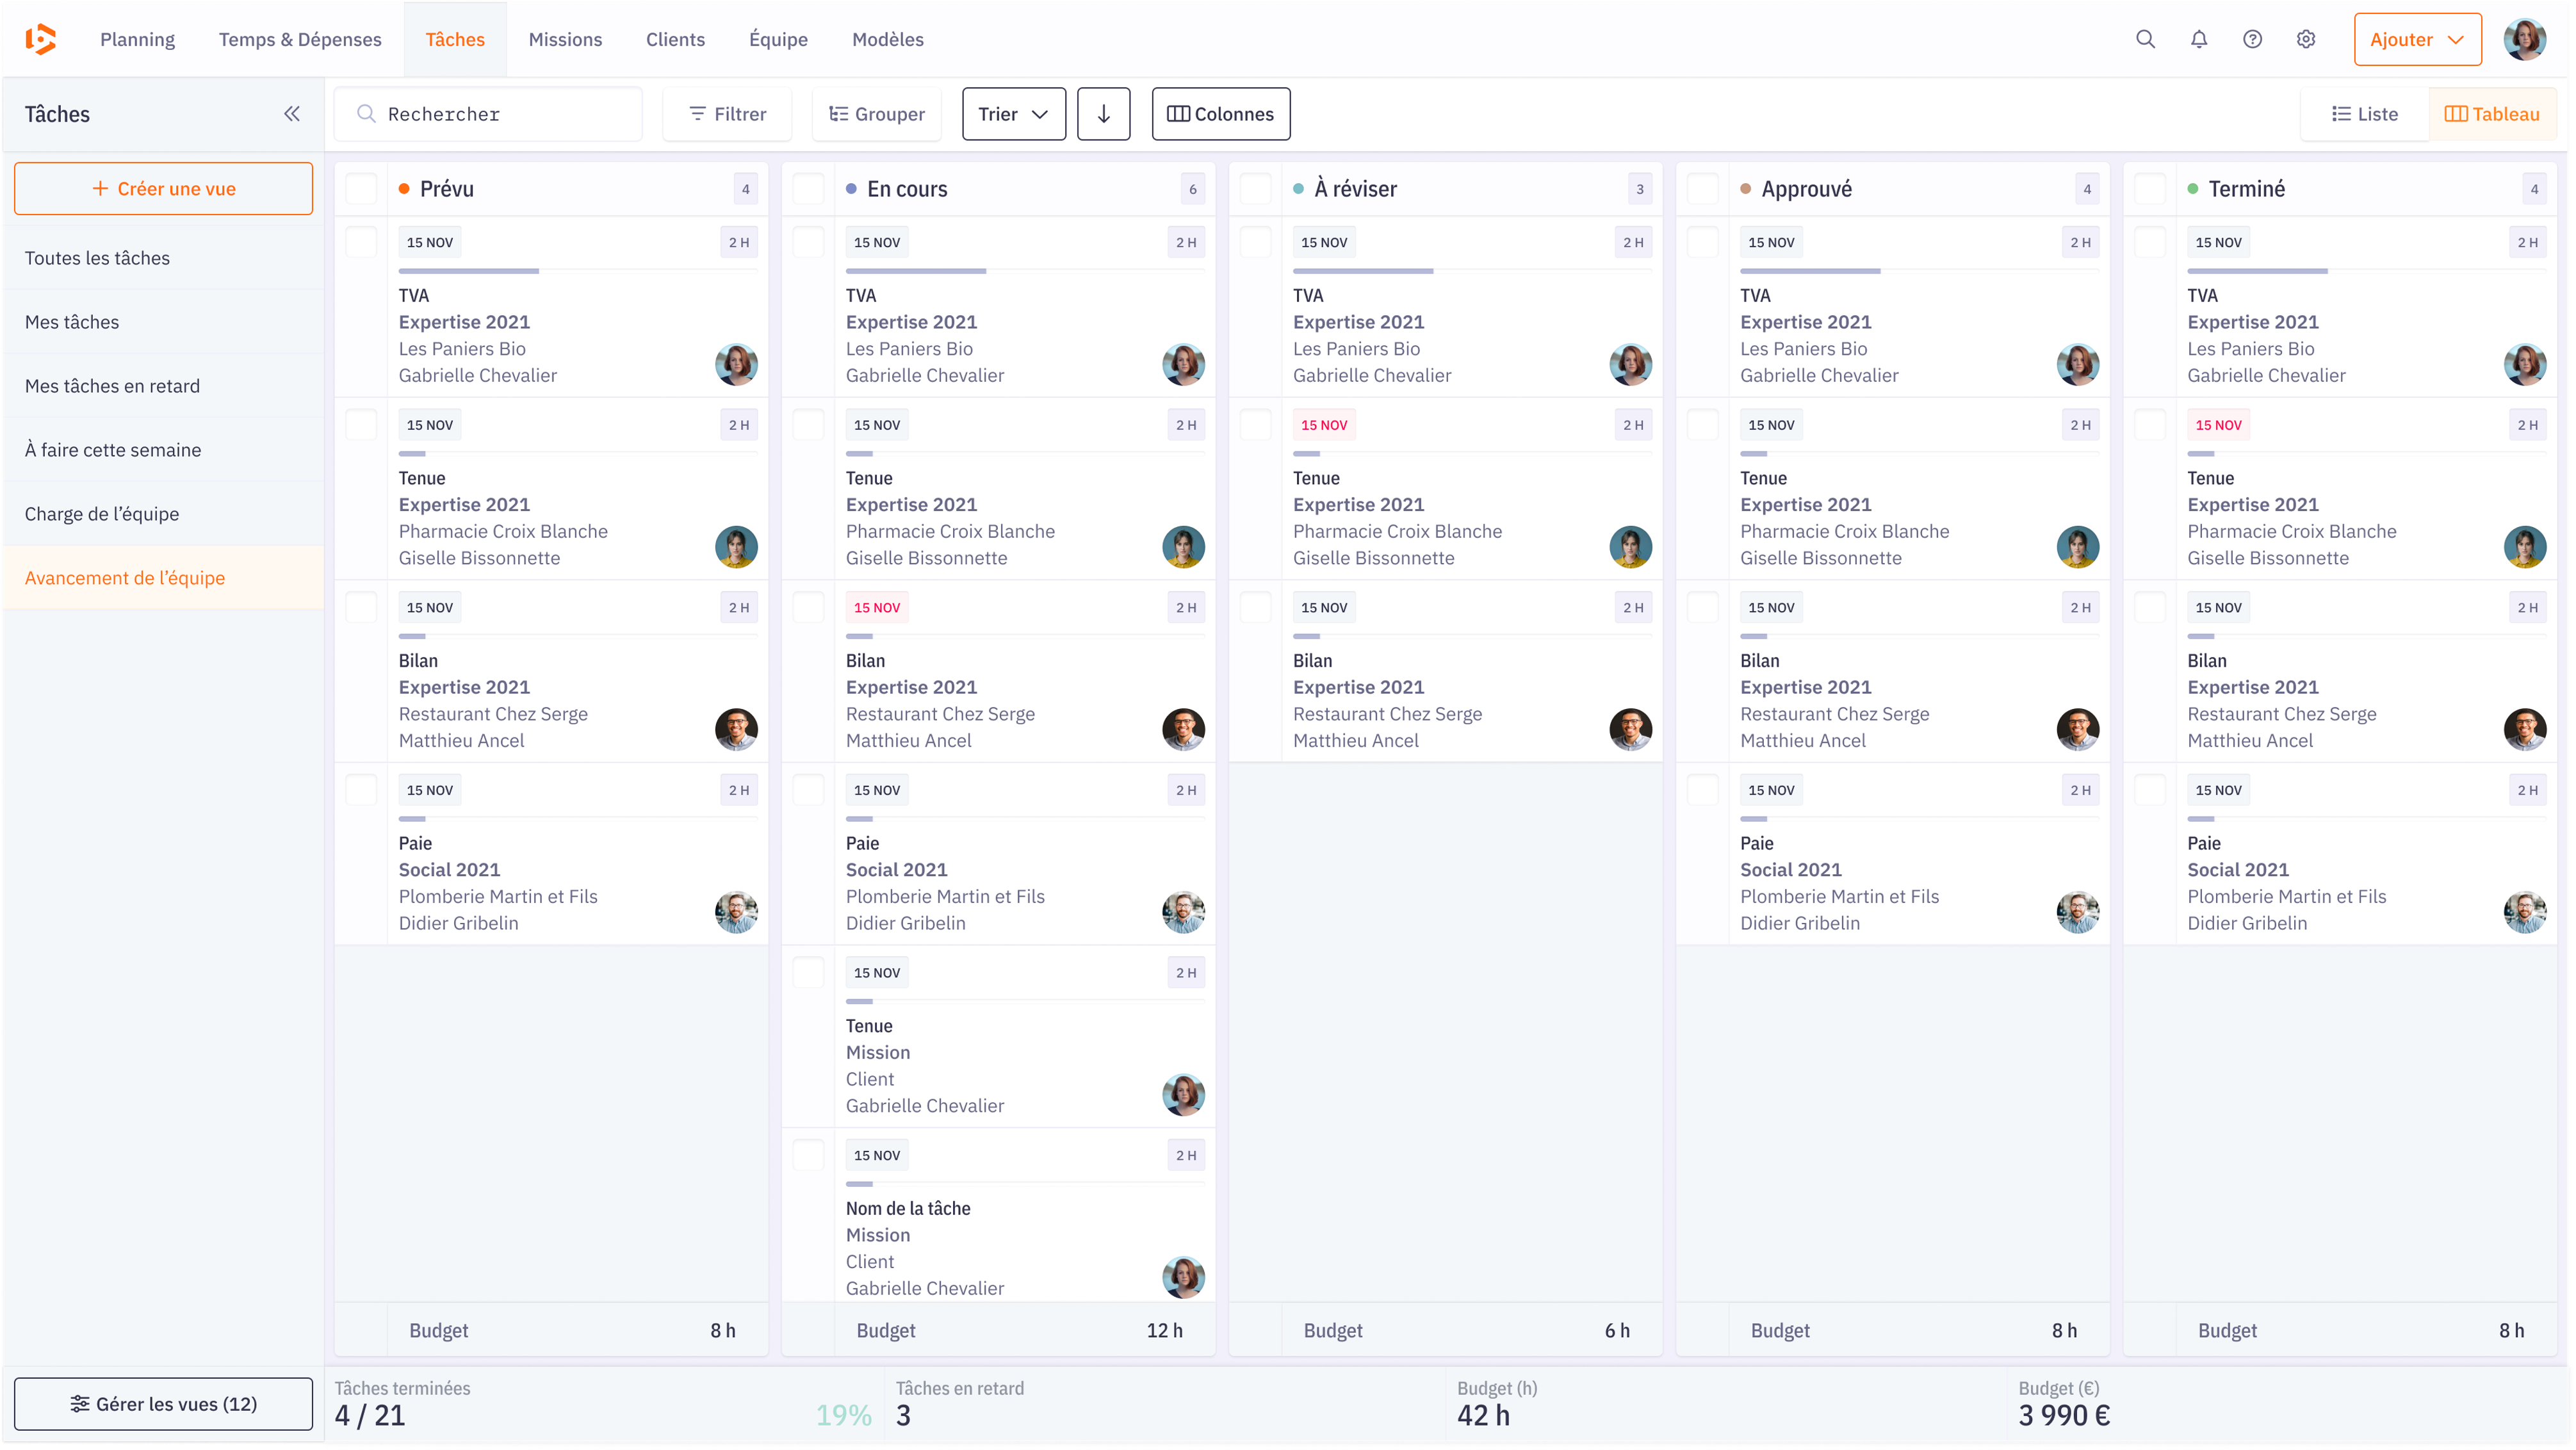Click avatar on Prévu Bilan card
2576x1450 pixels.
tap(736, 729)
